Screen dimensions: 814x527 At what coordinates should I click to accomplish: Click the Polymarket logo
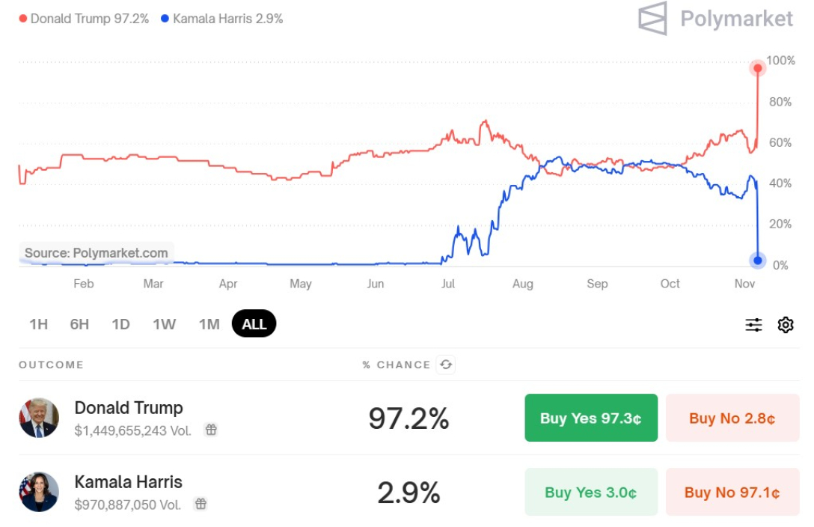pyautogui.click(x=715, y=18)
